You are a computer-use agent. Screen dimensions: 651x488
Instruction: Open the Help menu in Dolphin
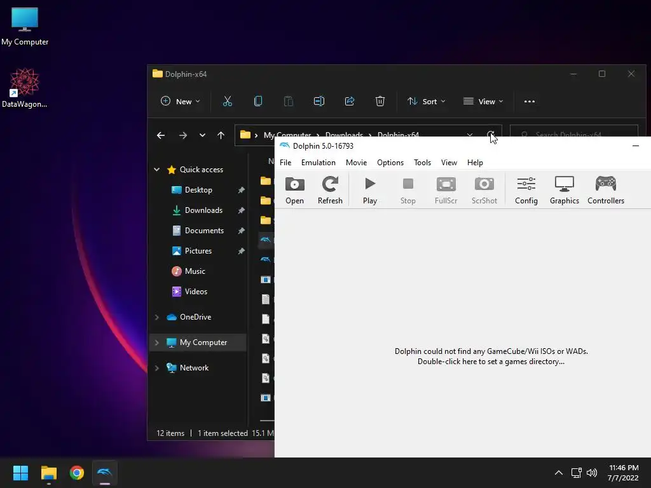coord(475,163)
